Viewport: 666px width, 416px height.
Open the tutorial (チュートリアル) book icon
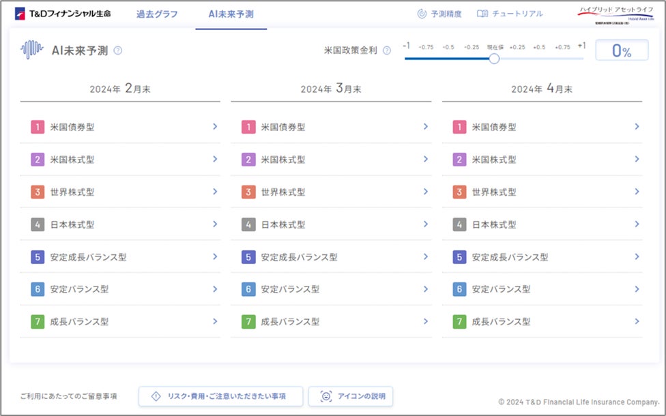[482, 14]
